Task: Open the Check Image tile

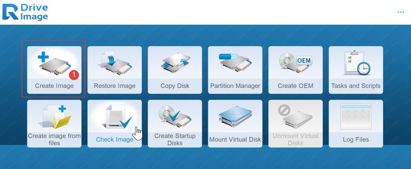Action: point(114,123)
